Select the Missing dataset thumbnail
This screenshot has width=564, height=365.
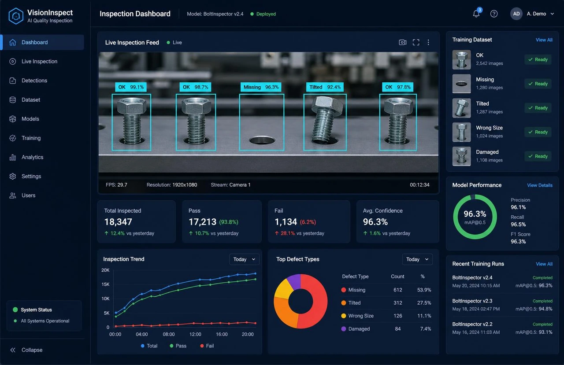click(462, 84)
